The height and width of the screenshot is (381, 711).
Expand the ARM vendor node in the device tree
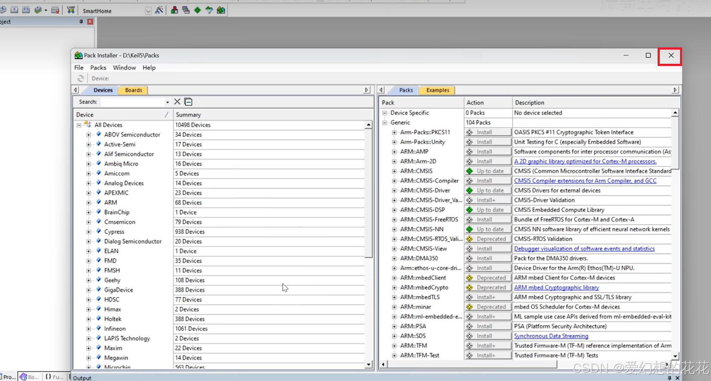[x=89, y=203]
